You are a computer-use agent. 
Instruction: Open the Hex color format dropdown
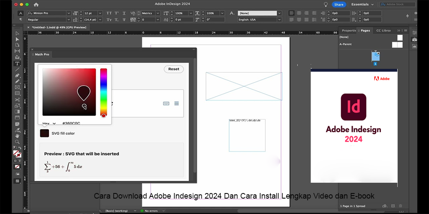click(49, 123)
